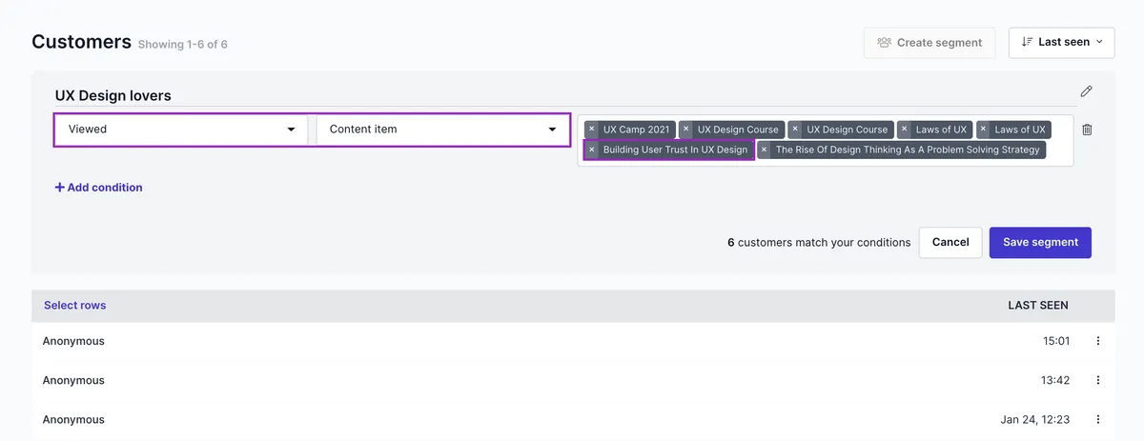The height and width of the screenshot is (441, 1144).
Task: Click the Create segment button
Action: click(x=929, y=42)
